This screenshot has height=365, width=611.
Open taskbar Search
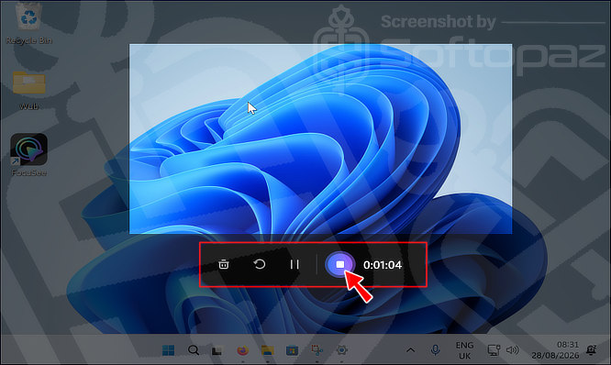[194, 350]
